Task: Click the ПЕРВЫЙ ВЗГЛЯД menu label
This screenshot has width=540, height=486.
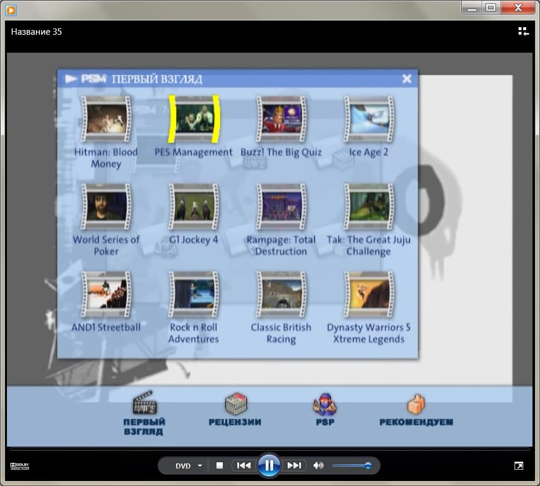Action: tap(144, 427)
